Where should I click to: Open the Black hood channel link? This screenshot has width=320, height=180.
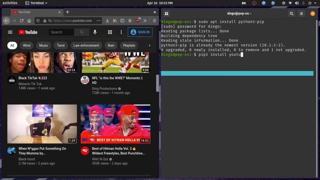(26, 159)
